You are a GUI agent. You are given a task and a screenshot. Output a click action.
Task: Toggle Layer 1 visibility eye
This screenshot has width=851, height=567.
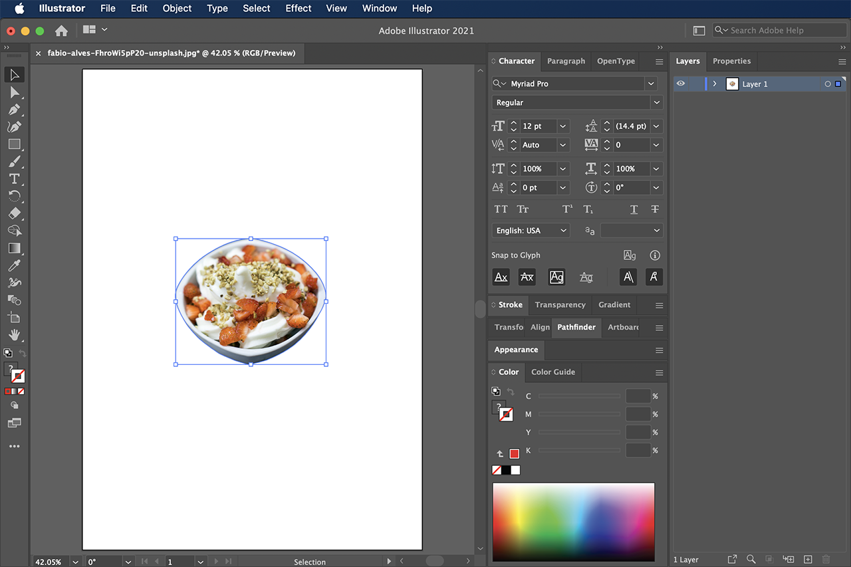pos(680,84)
